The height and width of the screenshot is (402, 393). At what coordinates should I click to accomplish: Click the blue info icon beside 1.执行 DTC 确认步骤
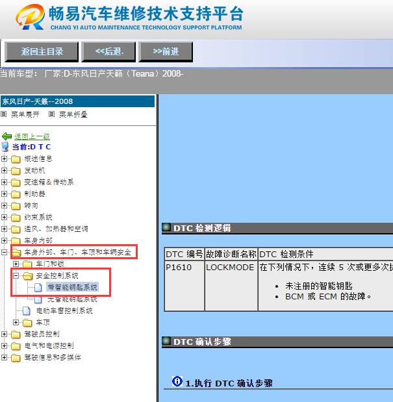tap(177, 381)
